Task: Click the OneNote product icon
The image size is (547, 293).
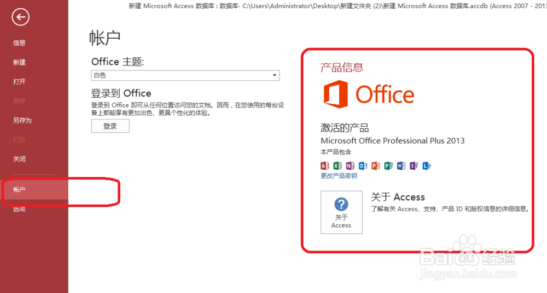Action: (350, 166)
